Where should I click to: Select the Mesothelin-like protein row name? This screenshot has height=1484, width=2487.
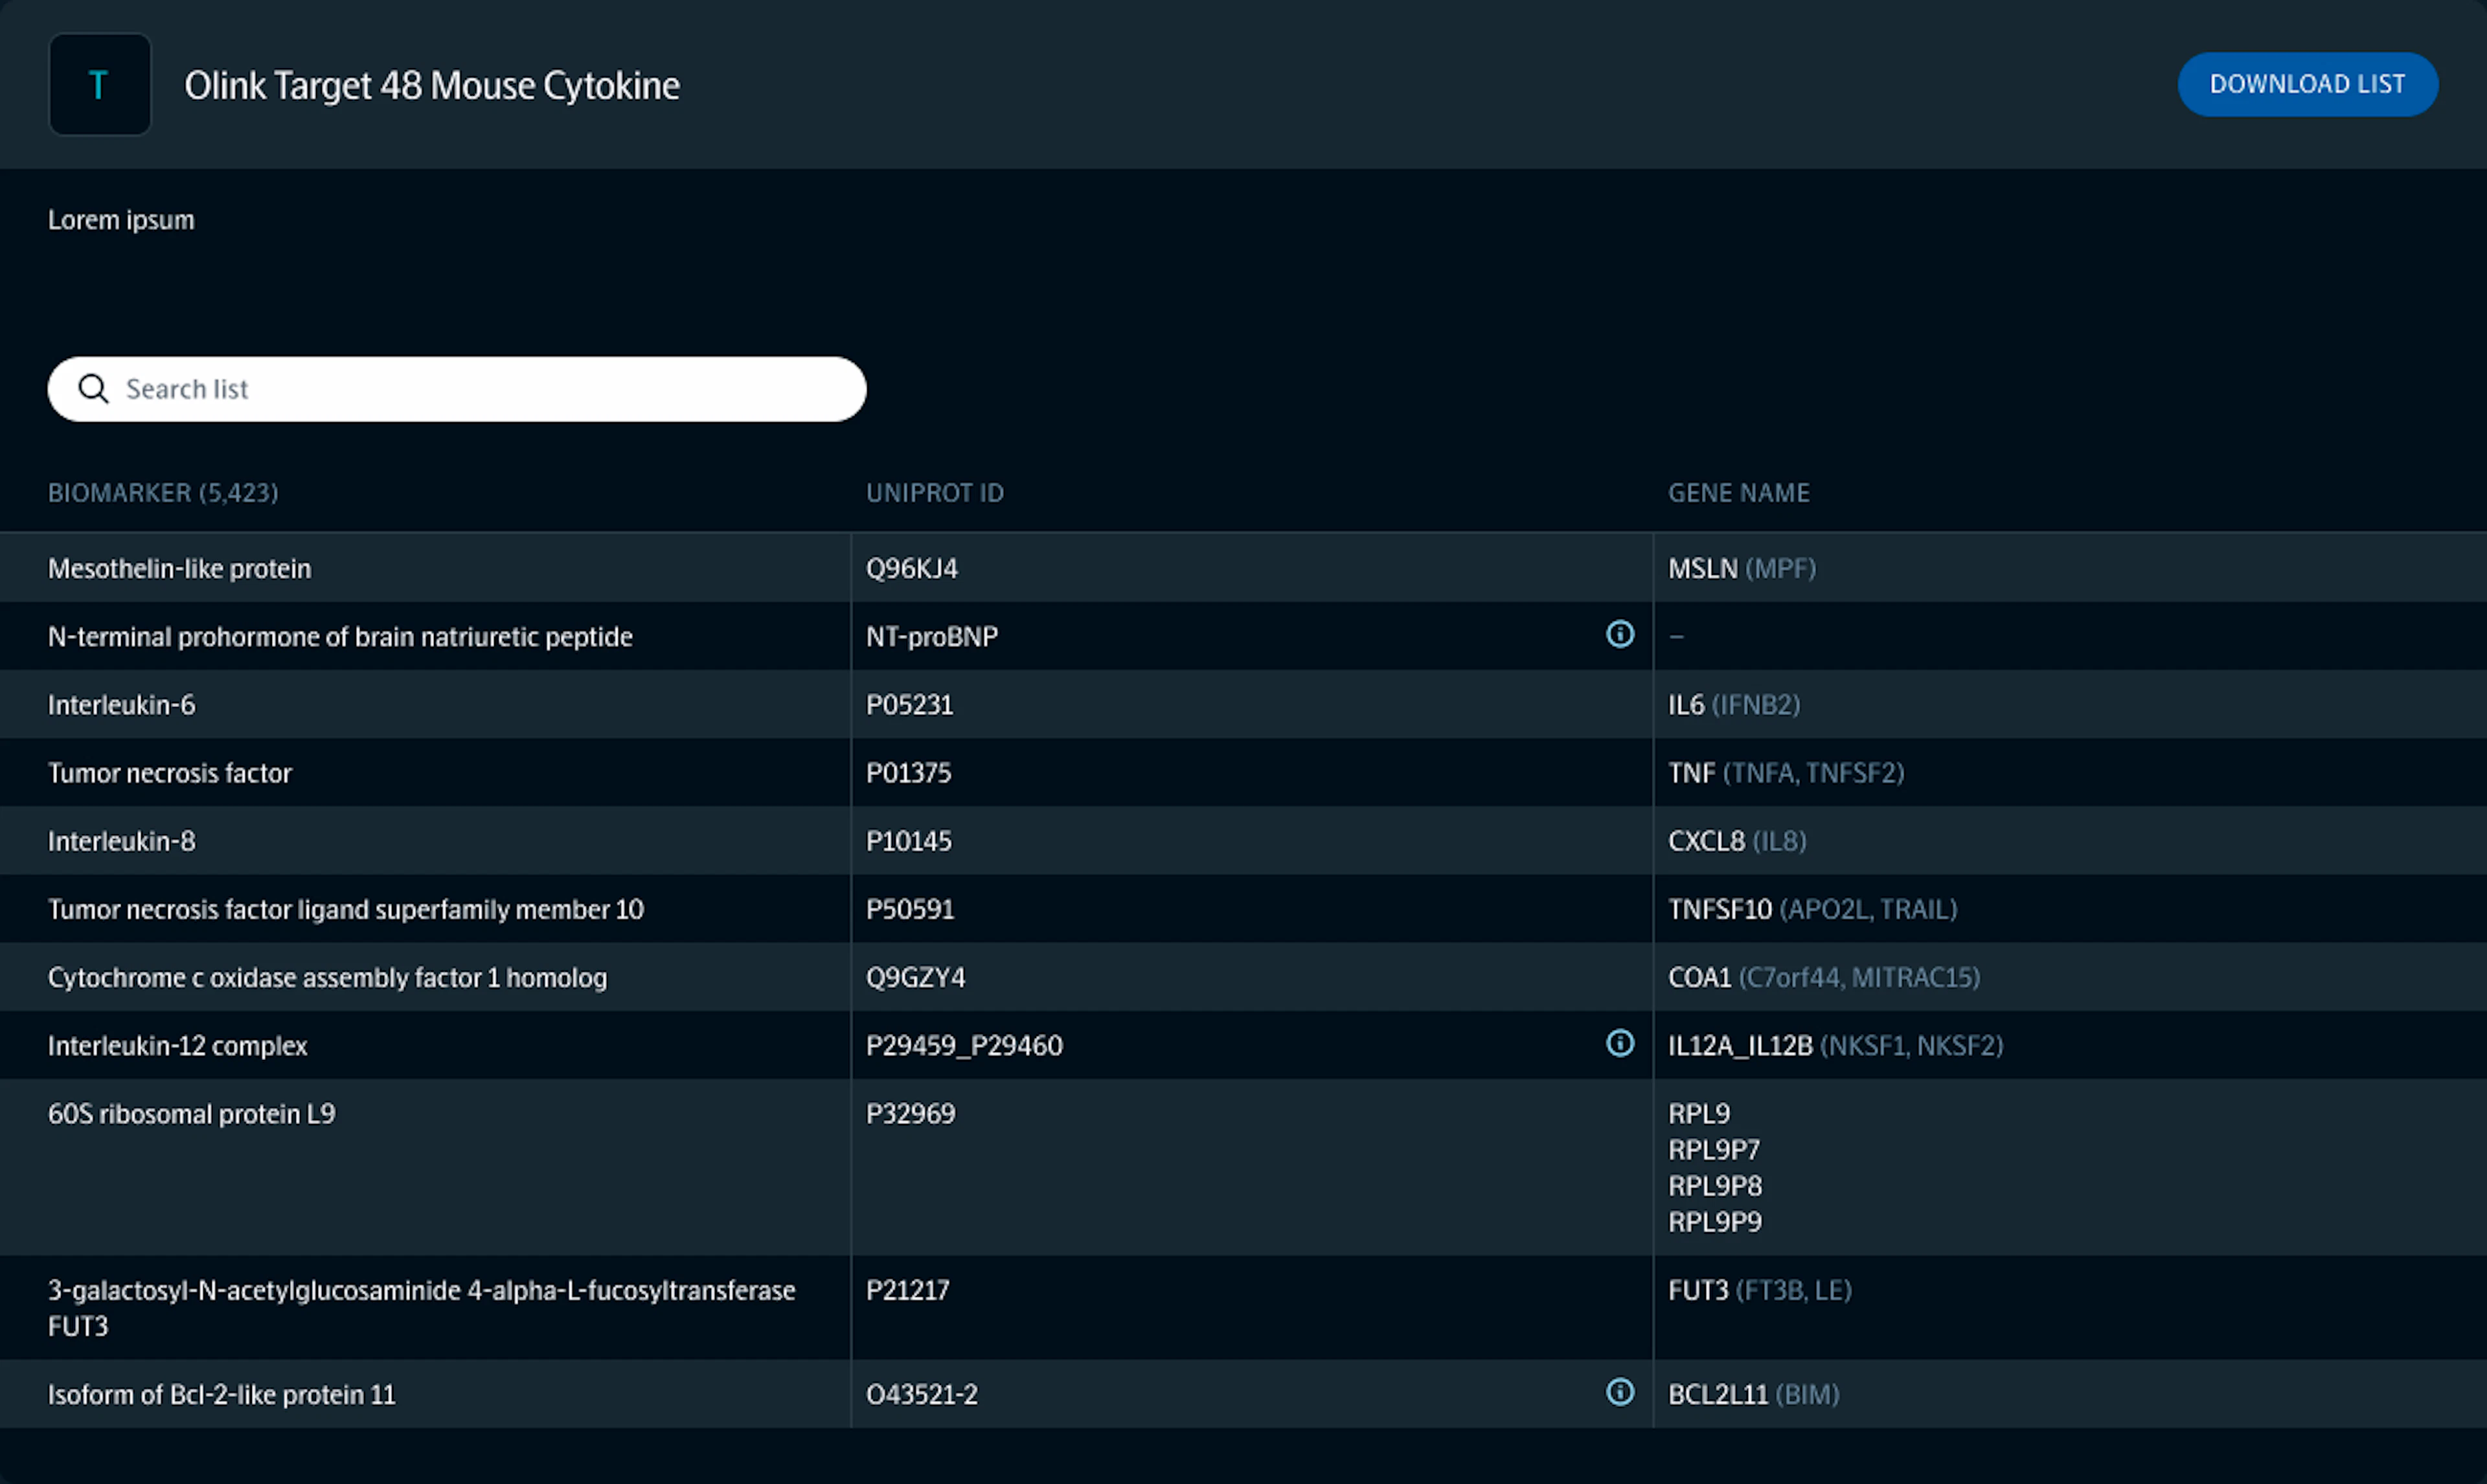tap(180, 569)
